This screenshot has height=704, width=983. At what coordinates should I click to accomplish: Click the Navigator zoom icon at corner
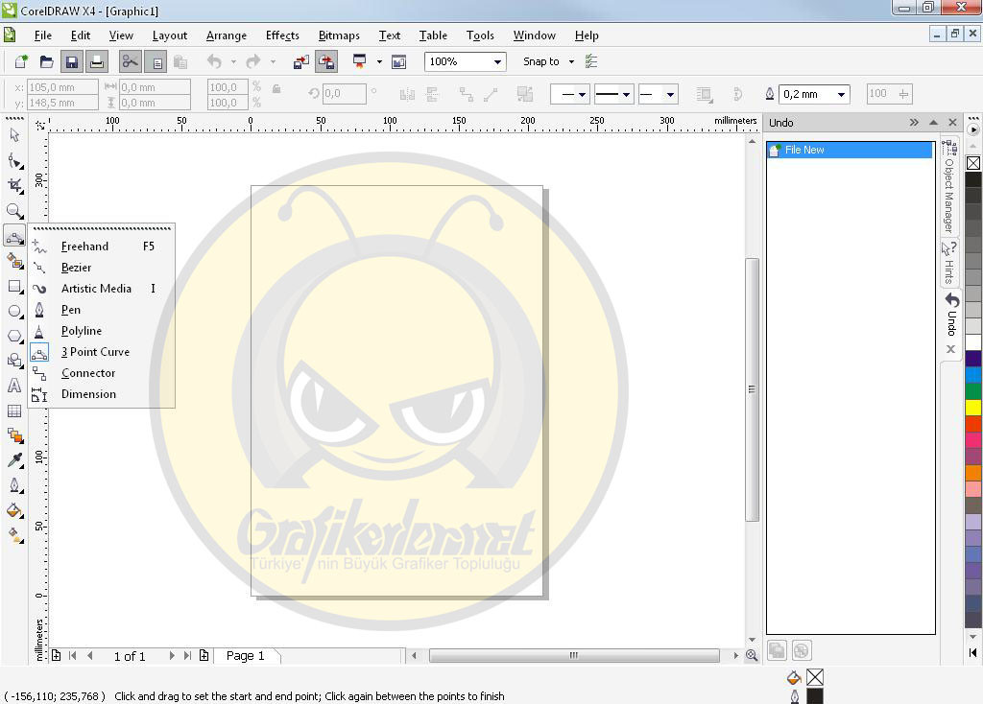(x=752, y=656)
